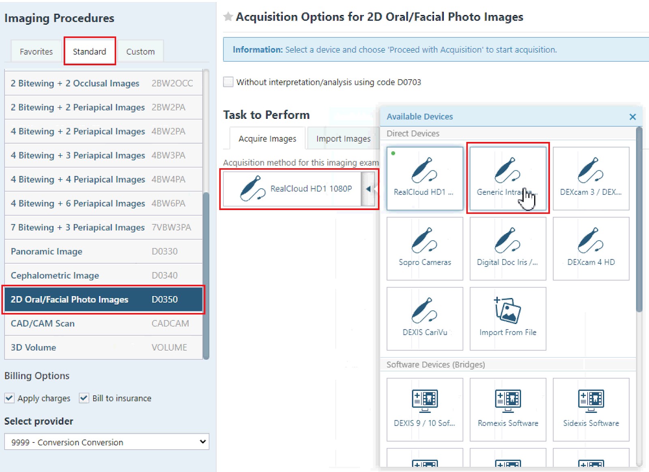Choose 4 Bitewing + 2 Periapical Images
This screenshot has height=472, width=649.
coord(103,131)
